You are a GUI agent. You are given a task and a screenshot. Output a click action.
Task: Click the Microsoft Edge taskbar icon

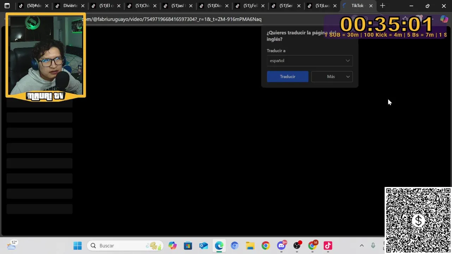coord(219,246)
